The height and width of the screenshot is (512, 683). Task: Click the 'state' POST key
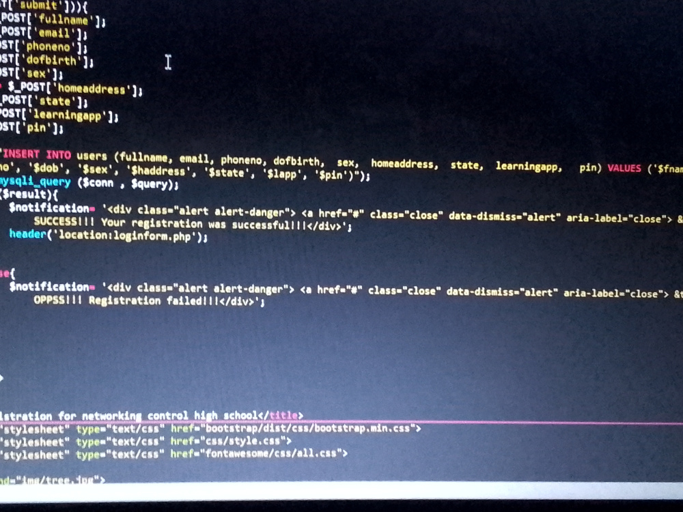pos(55,102)
